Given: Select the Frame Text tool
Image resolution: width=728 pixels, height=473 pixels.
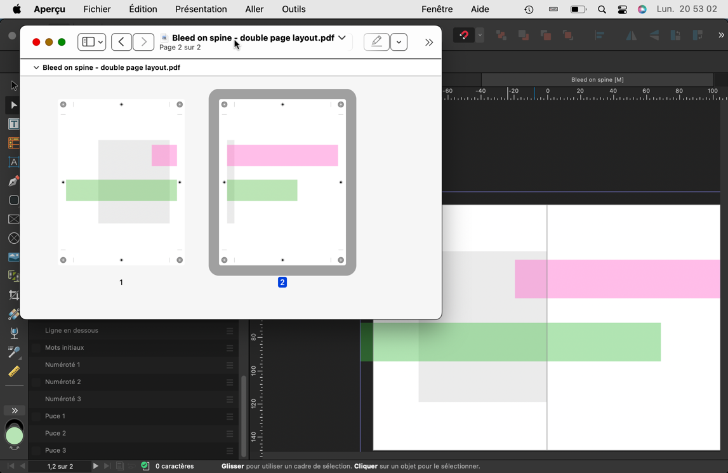Looking at the screenshot, I should (13, 124).
